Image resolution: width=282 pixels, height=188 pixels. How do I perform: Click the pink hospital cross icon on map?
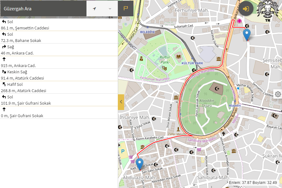(x=239, y=21)
